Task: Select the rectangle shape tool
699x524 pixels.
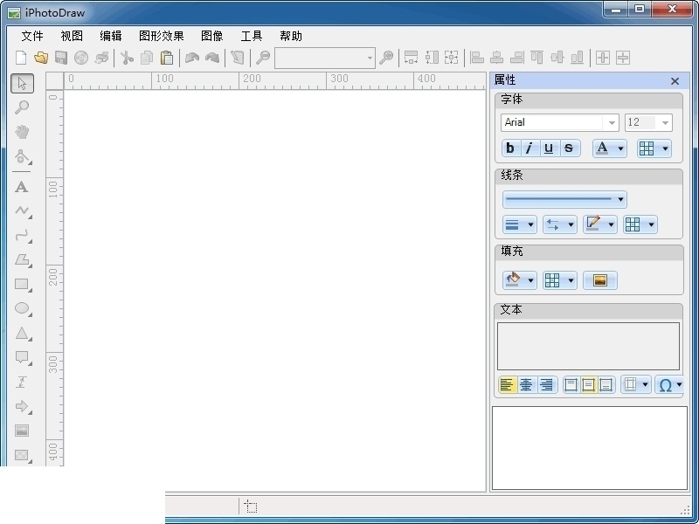Action: pyautogui.click(x=23, y=285)
